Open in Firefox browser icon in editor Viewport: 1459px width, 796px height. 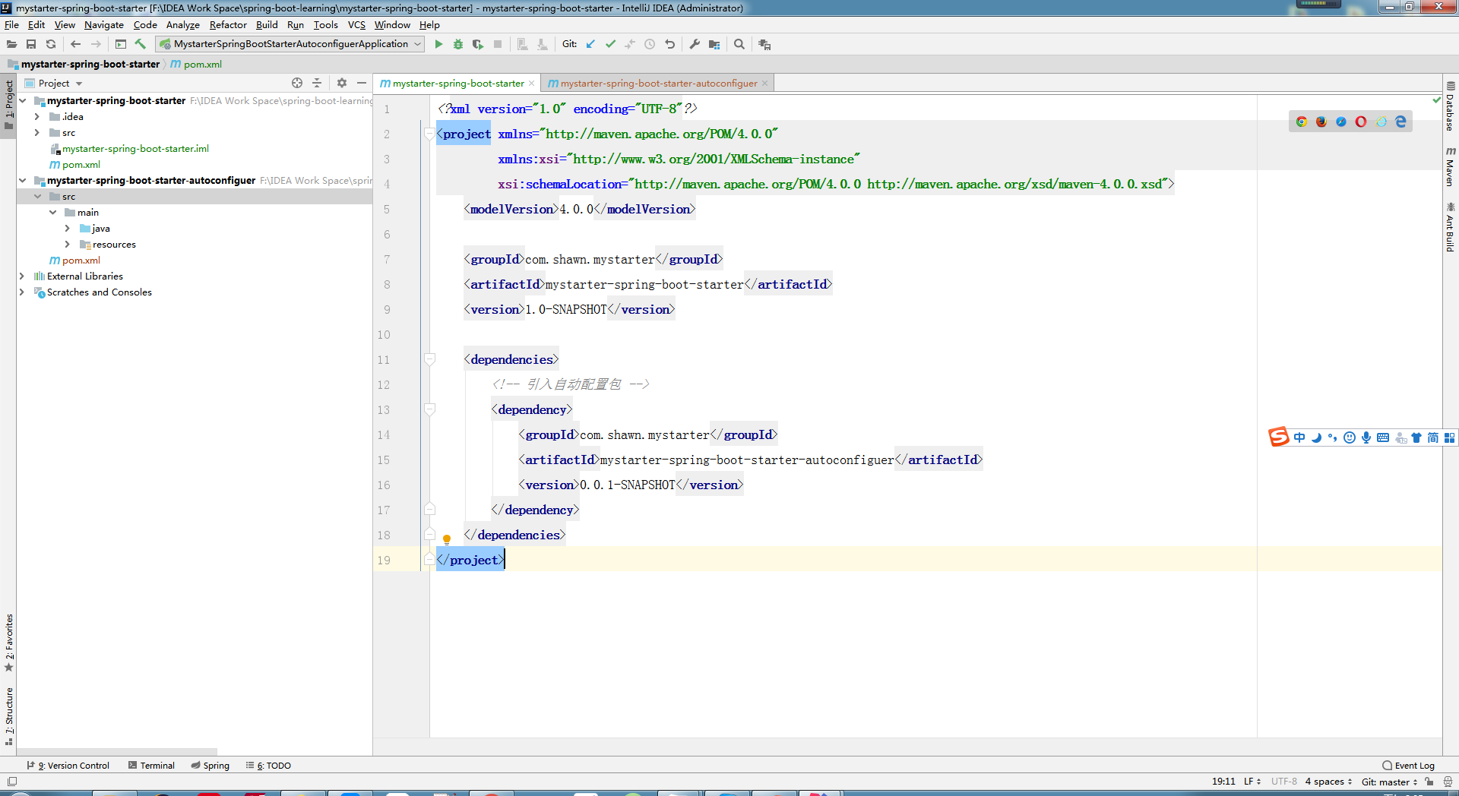tap(1321, 122)
